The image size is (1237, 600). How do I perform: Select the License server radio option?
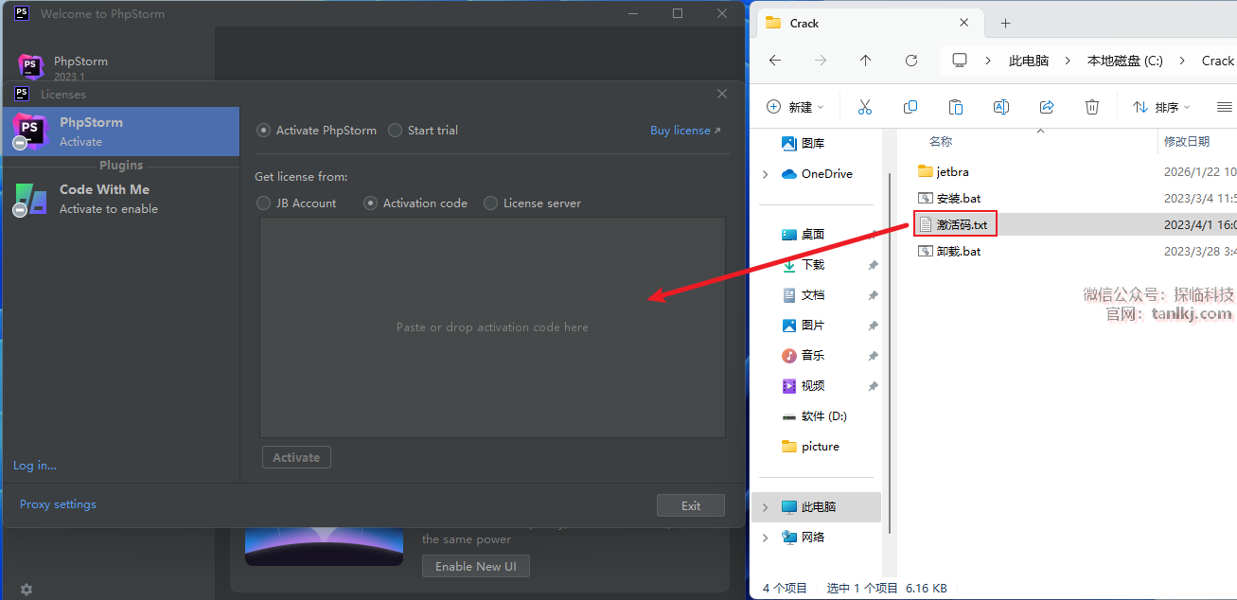(x=490, y=203)
